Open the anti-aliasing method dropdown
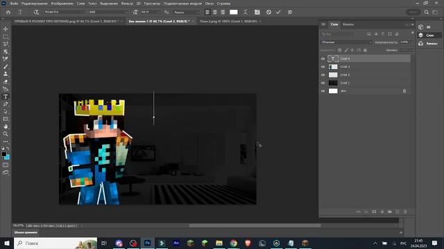This screenshot has height=249, width=444. [x=186, y=12]
